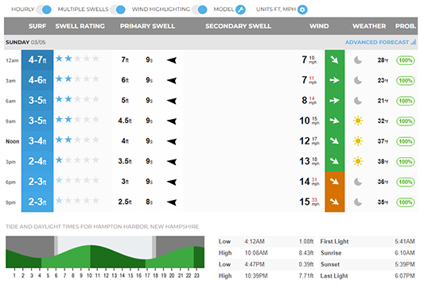The height and width of the screenshot is (288, 424).
Task: Click the 4.5ft primary swell at 9am
Action: [x=125, y=121]
